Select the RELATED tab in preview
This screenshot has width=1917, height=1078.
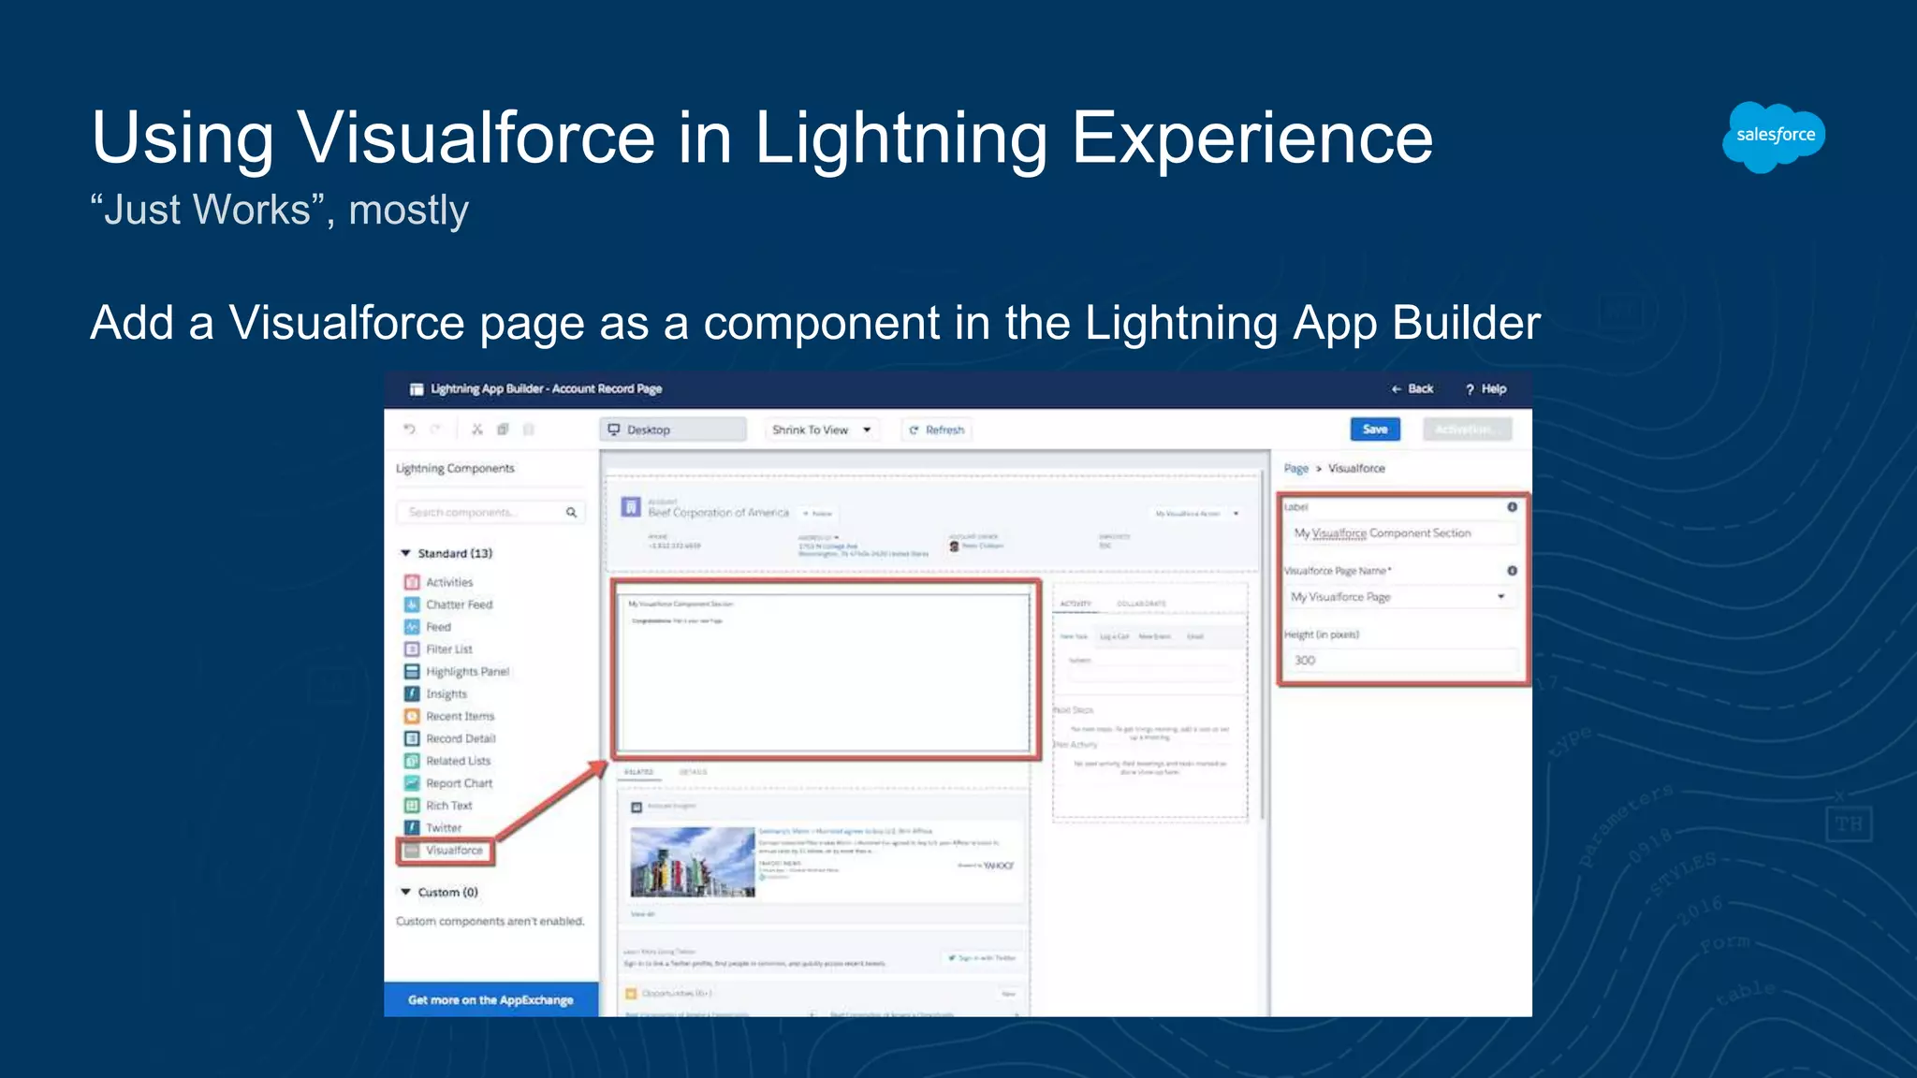(638, 772)
